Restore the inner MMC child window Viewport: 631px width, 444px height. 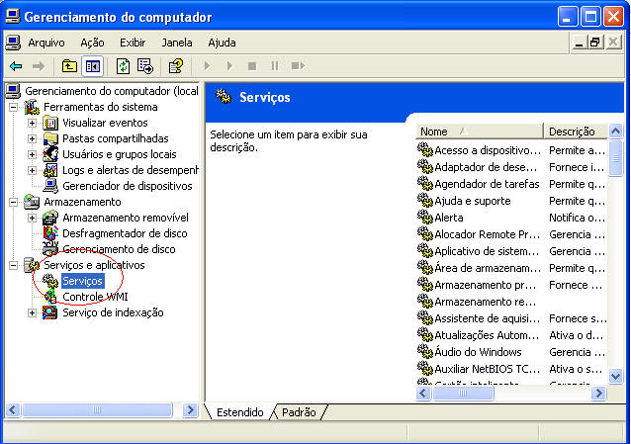click(594, 43)
